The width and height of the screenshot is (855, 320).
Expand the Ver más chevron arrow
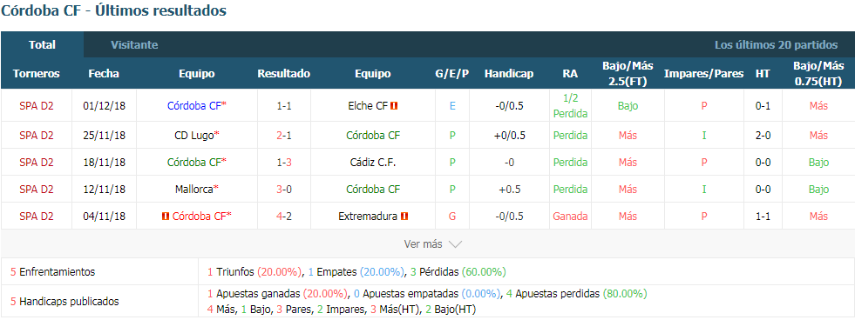tap(455, 244)
